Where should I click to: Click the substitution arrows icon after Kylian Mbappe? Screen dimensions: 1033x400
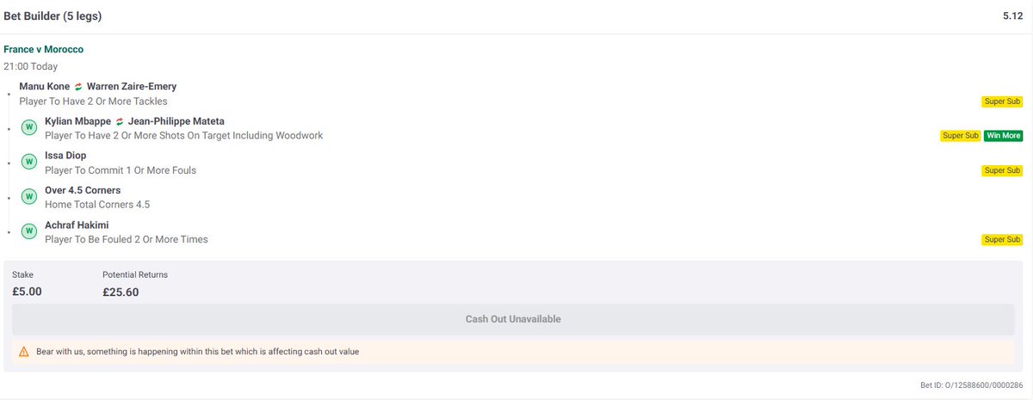point(120,121)
